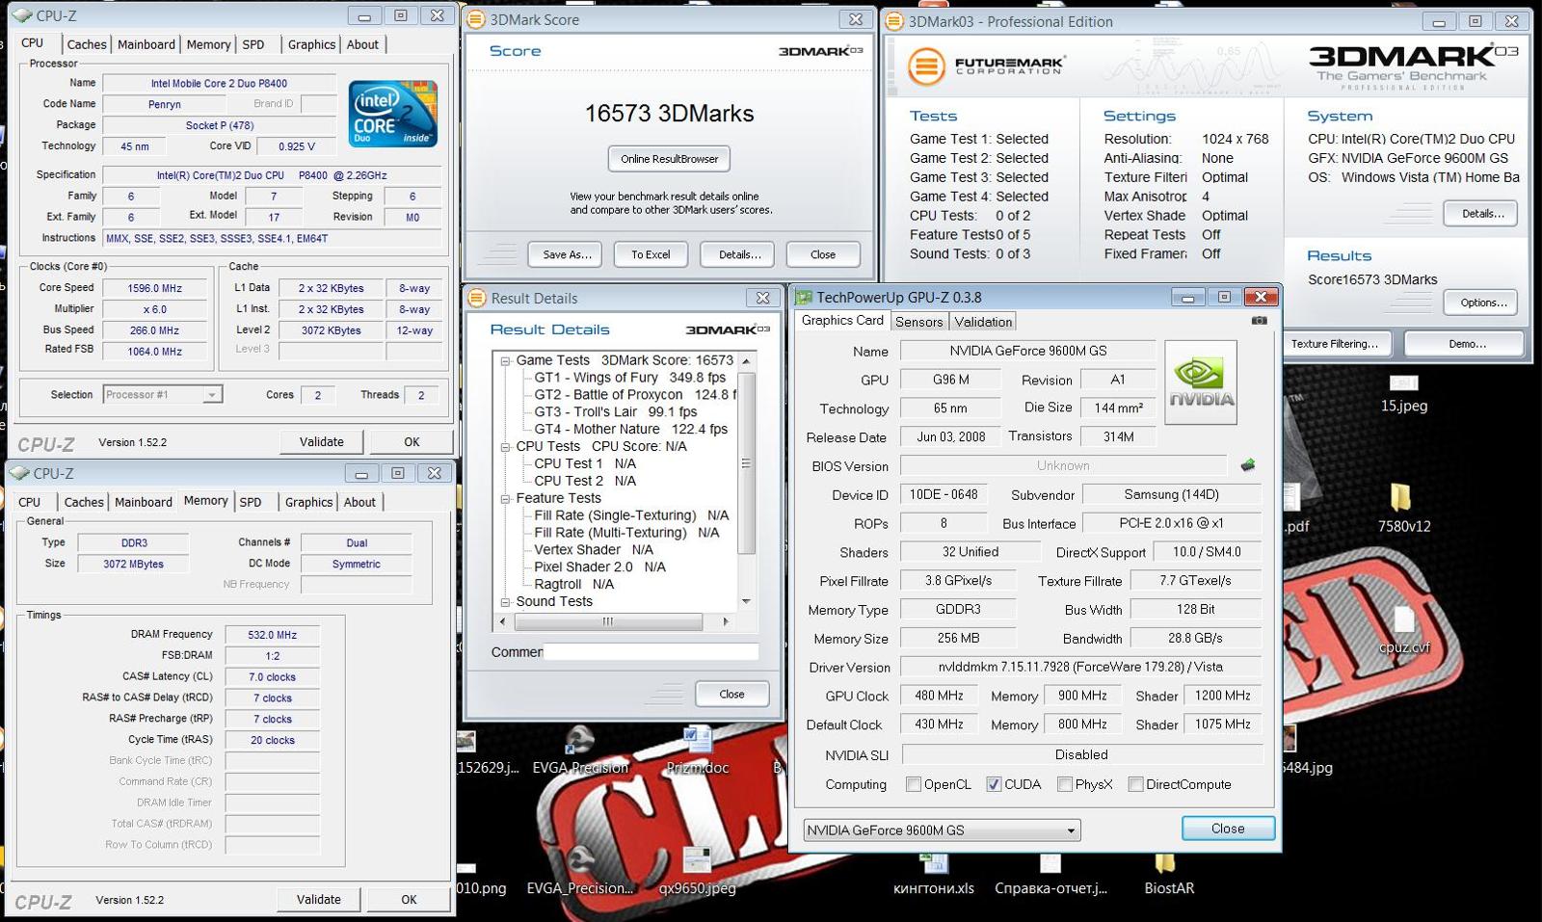Open SPD tab in lower CPU-Z window
Image resolution: width=1542 pixels, height=922 pixels.
tap(251, 502)
